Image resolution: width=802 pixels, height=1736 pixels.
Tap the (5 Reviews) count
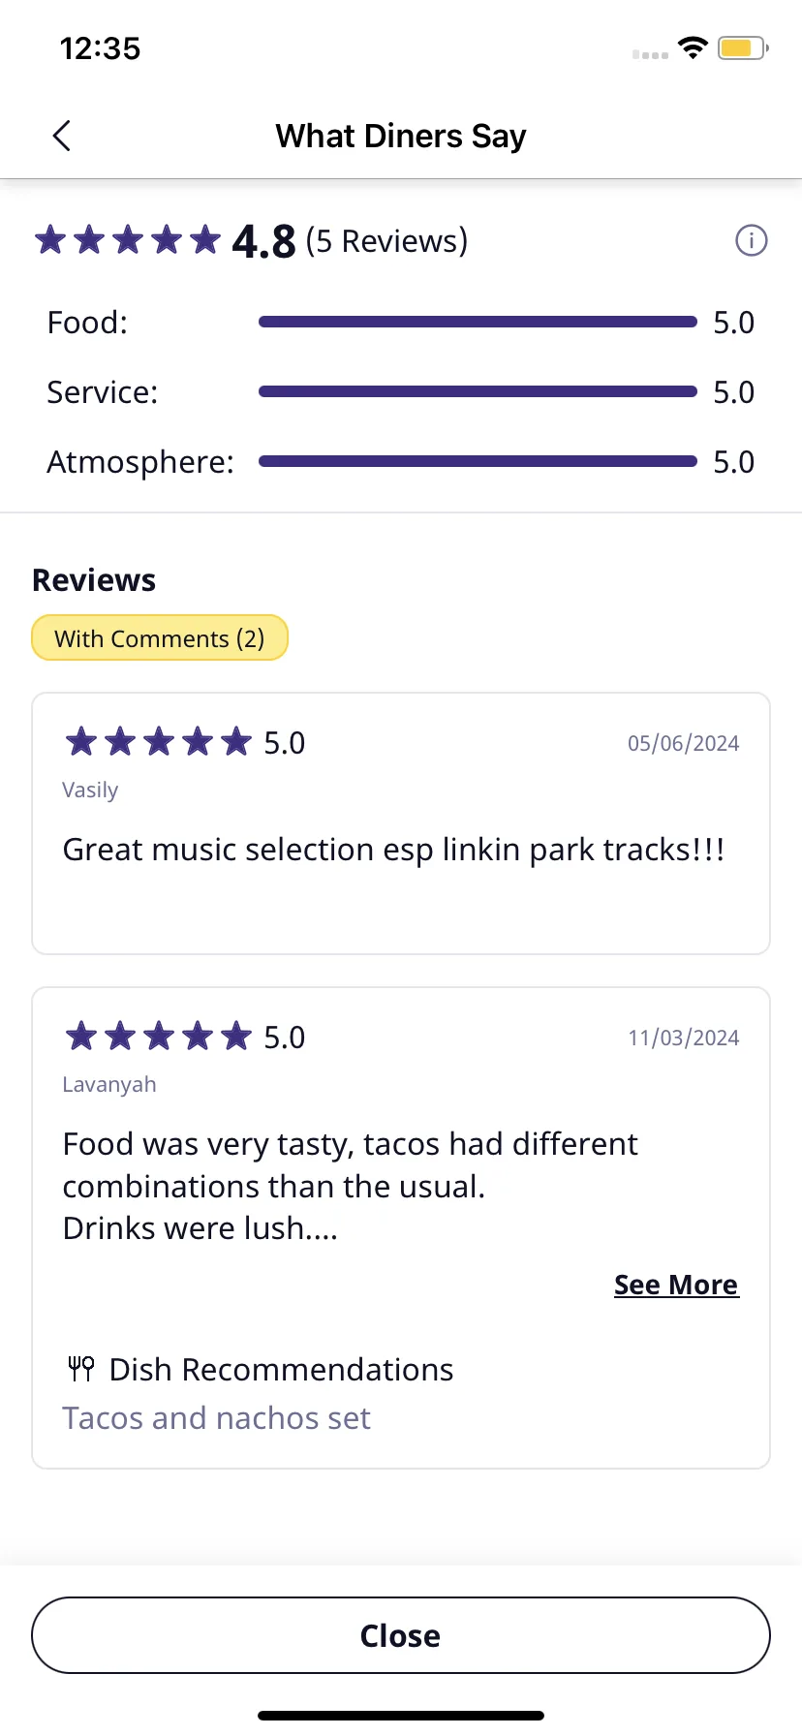386,240
